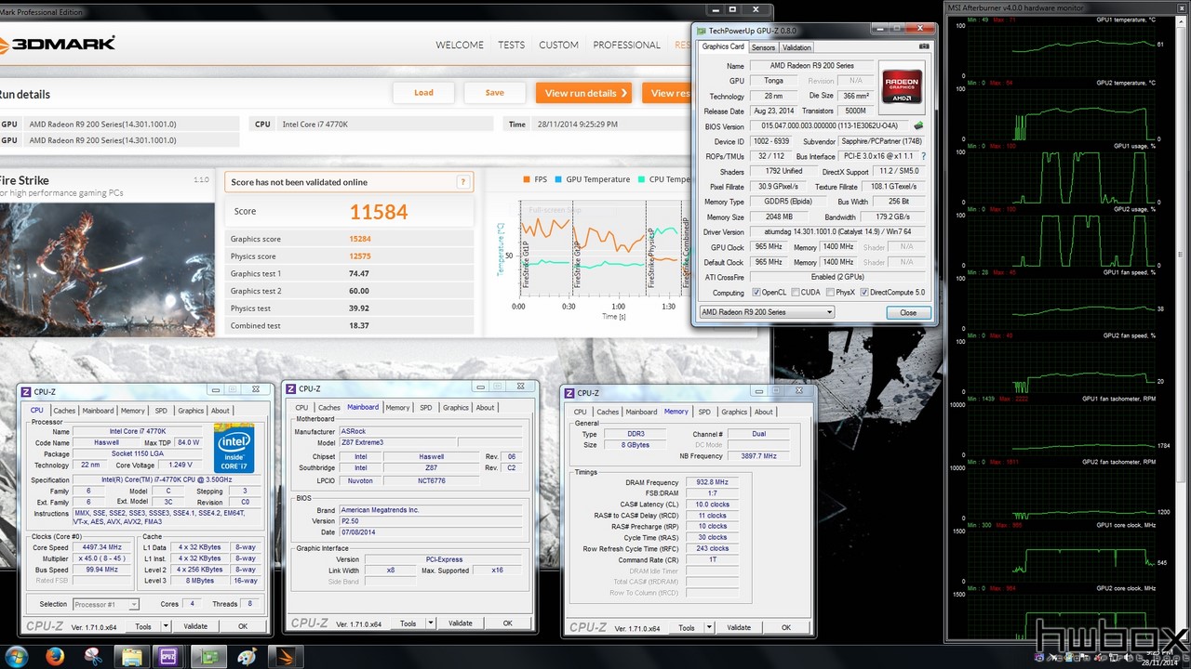Launch Firefox from the taskbar
Image resolution: width=1191 pixels, height=669 pixels.
54,657
